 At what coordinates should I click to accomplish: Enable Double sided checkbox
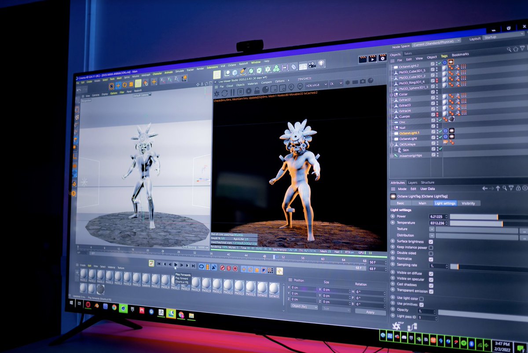point(431,253)
